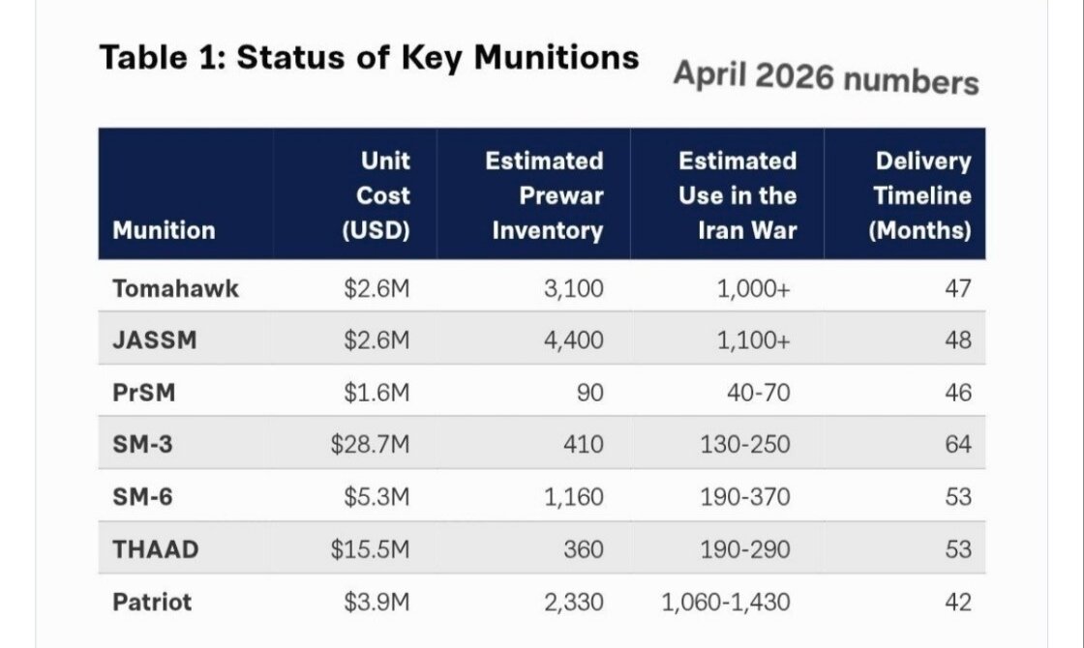Click the Patriot row label

pos(152,602)
